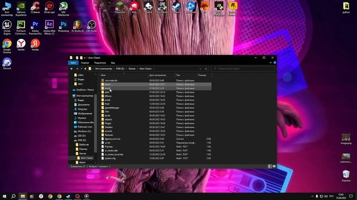Switch to the Главная ribbon tab

pos(85,63)
